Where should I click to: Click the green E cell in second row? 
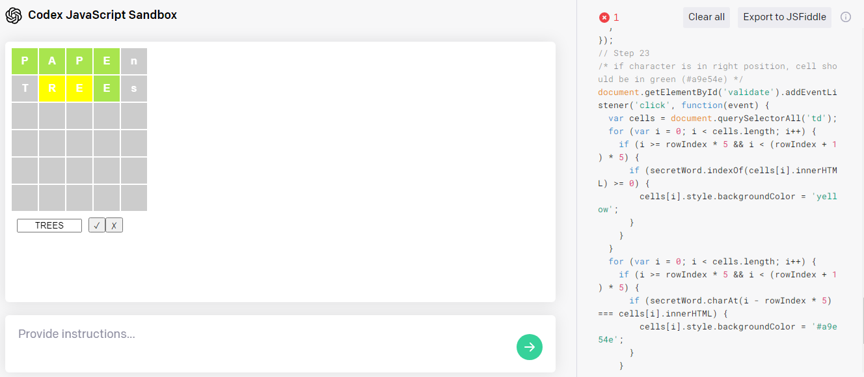[107, 89]
